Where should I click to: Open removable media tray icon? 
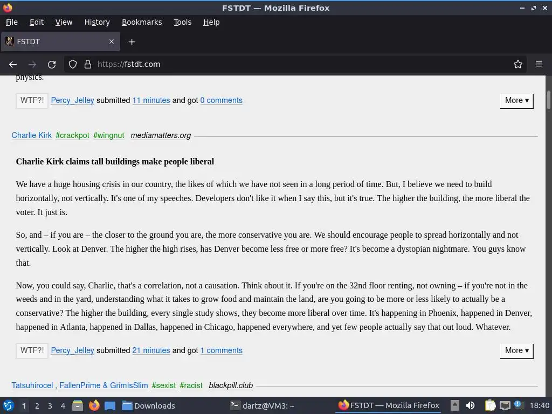pos(455,405)
